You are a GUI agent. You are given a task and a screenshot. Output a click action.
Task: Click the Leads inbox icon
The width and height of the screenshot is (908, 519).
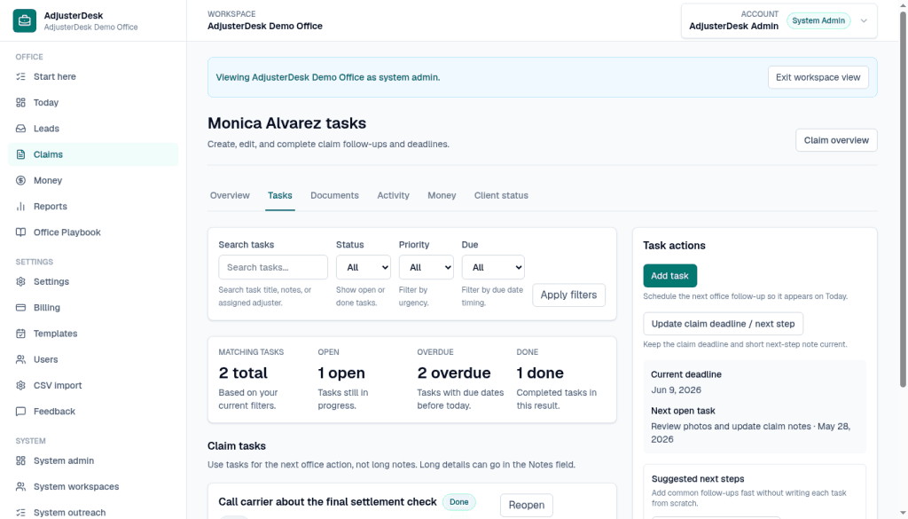click(x=21, y=129)
